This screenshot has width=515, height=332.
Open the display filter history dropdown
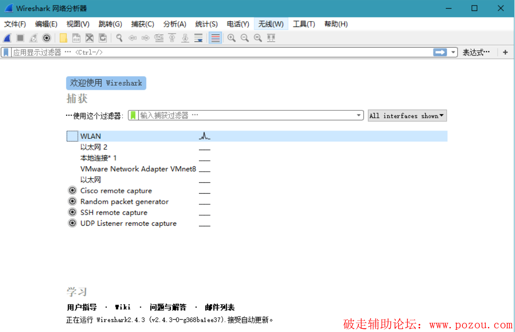click(x=453, y=52)
